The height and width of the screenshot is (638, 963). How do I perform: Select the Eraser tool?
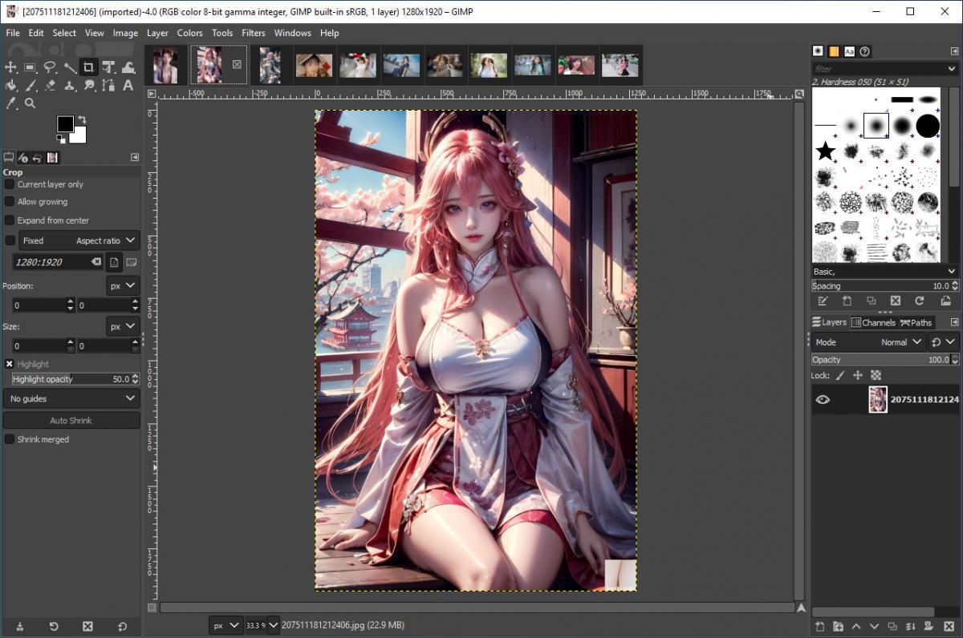50,86
